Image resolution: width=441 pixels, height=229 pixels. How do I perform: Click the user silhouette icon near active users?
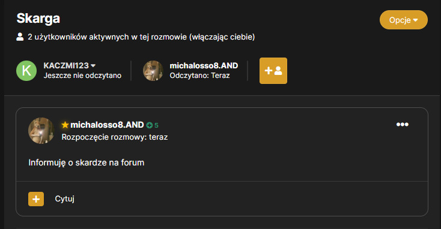click(20, 37)
